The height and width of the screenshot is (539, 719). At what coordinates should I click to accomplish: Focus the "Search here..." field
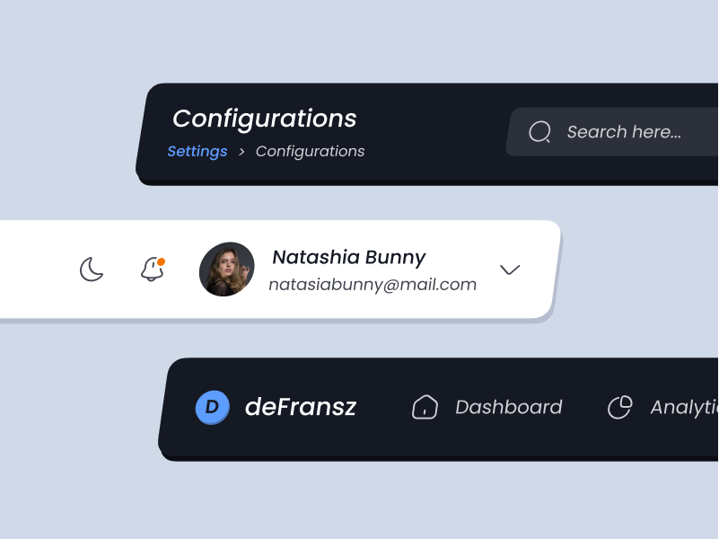click(612, 132)
